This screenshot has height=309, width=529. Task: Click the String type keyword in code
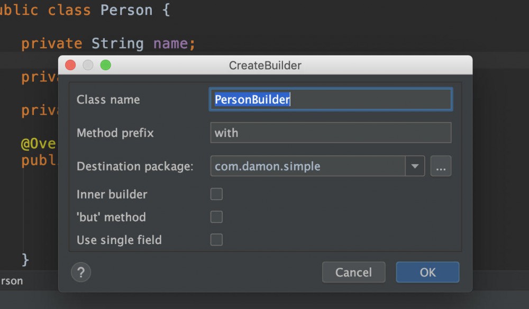tap(117, 43)
